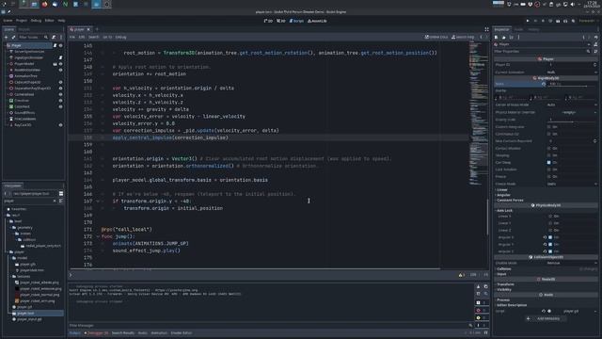Switch to 3D workspace

(281, 21)
